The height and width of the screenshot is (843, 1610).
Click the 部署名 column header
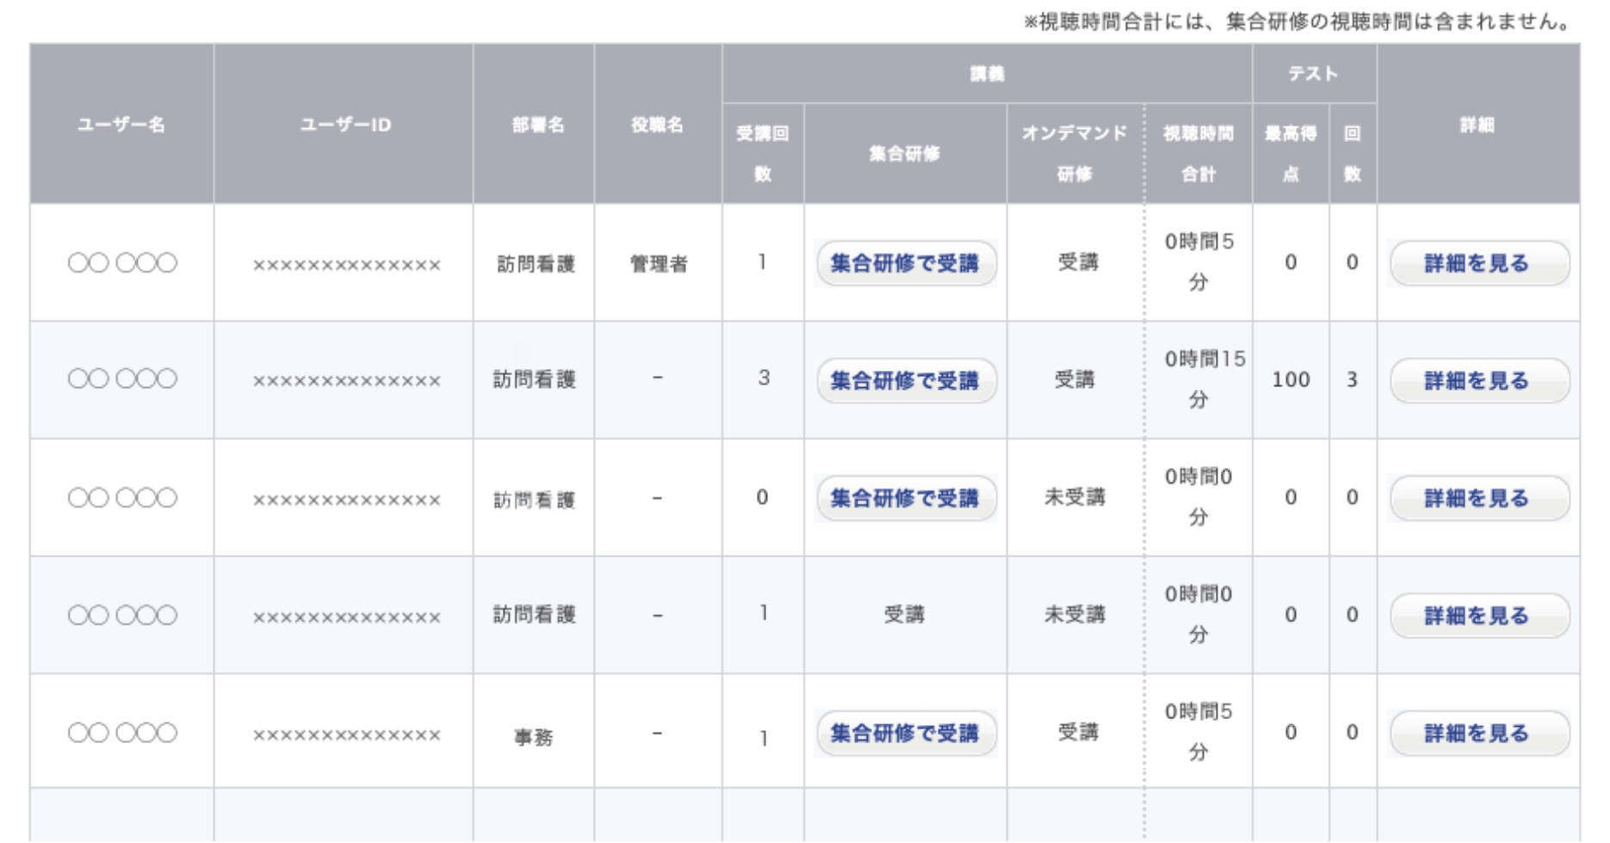pyautogui.click(x=537, y=125)
